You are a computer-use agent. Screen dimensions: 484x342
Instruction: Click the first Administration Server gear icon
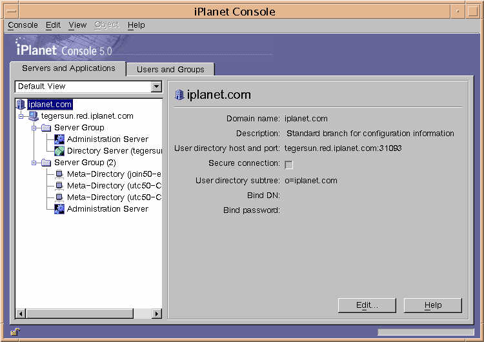(x=59, y=139)
